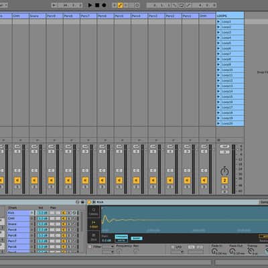Click the Fade In knob
This screenshot has width=268, height=268.
point(214,251)
